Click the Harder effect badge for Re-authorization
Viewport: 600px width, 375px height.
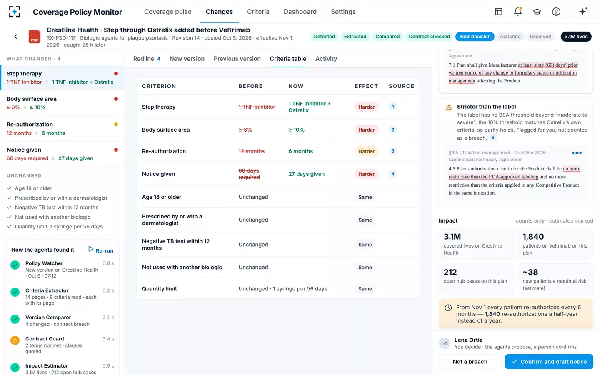click(x=367, y=151)
